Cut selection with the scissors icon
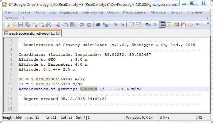Image resolution: width=213 pixels, height=123 pixels. (x=58, y=25)
